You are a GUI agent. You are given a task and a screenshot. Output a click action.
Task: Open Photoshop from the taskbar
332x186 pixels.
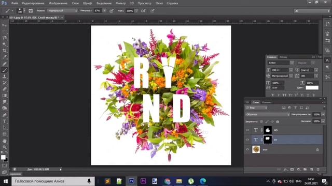pos(131,181)
